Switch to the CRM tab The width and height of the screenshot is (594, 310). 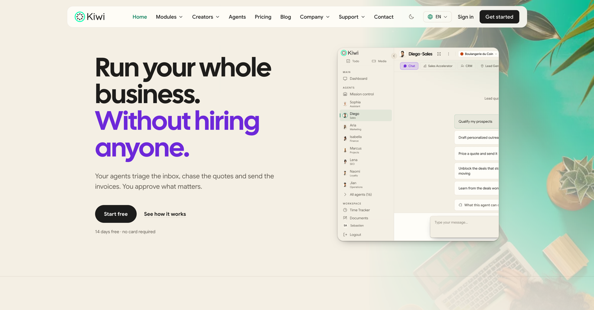[467, 66]
